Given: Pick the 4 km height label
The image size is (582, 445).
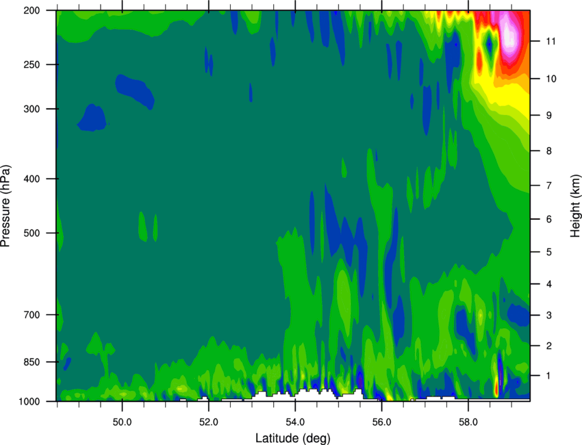Looking at the screenshot, I should click(549, 284).
